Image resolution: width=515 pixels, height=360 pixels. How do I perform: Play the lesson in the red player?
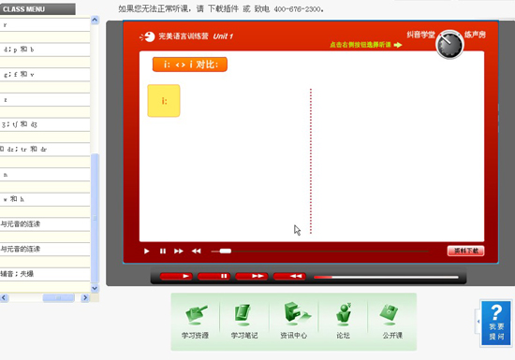point(146,252)
